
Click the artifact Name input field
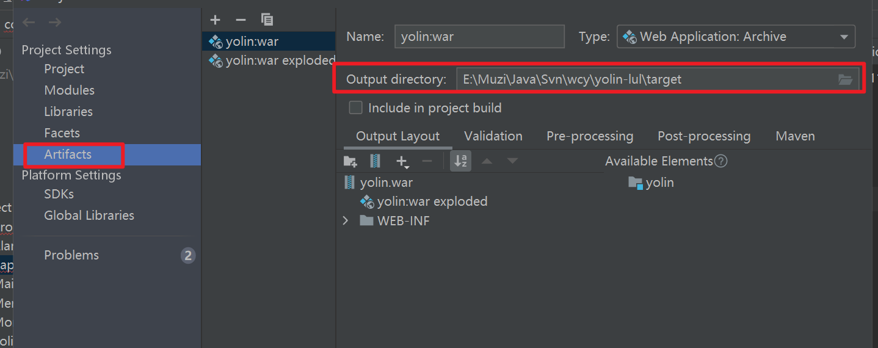click(479, 37)
